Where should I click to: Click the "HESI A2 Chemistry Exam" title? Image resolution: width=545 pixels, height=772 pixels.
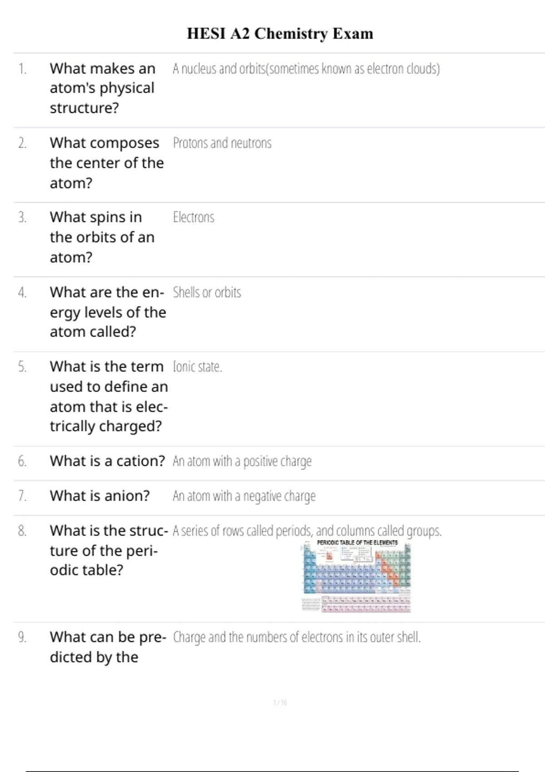280,34
